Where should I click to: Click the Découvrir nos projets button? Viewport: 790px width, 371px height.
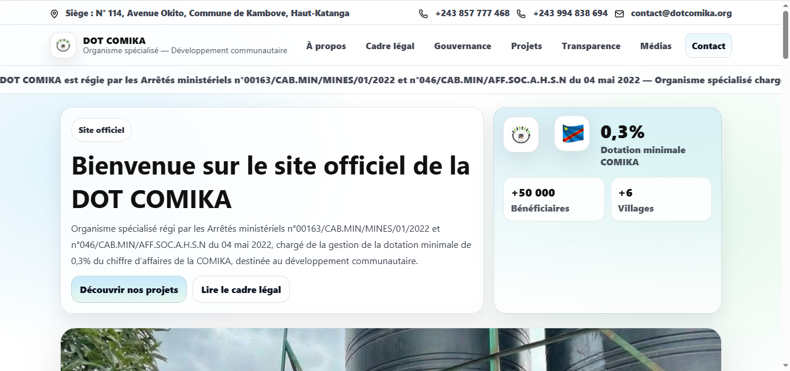[x=128, y=289]
